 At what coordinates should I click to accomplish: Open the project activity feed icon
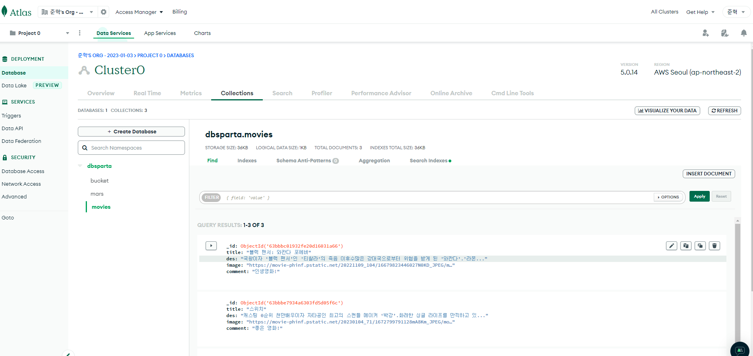click(725, 33)
